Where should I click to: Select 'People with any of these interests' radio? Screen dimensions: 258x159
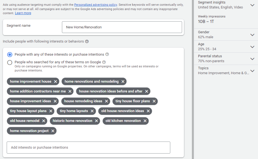click(10, 55)
